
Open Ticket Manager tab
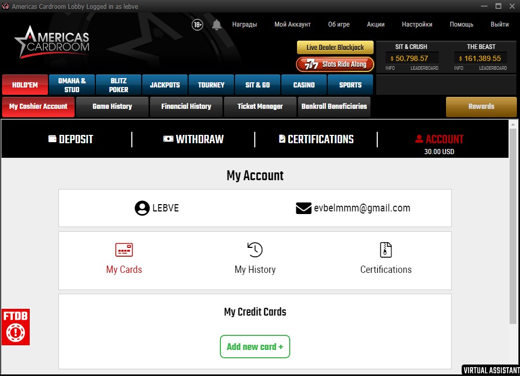pos(260,106)
